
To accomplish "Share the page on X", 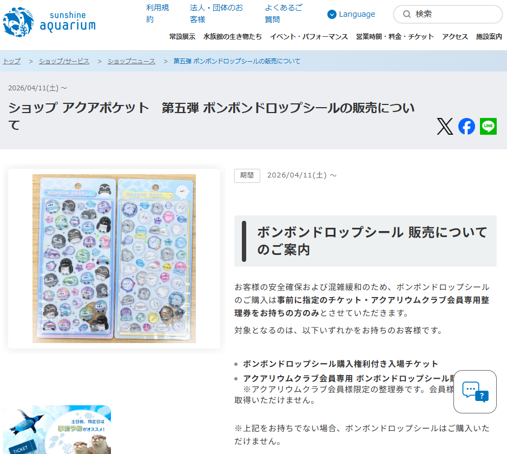I will [445, 127].
